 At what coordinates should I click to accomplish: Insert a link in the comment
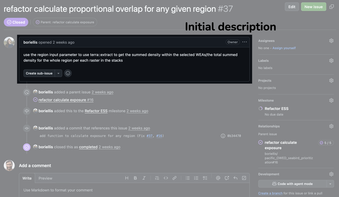[x=174, y=178]
